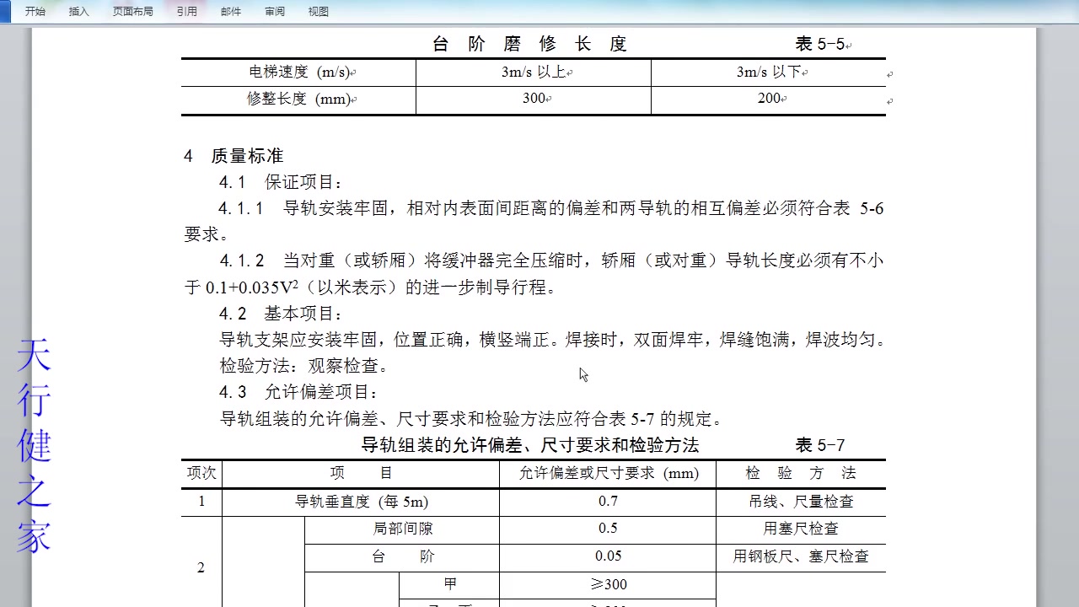Click the heading 4.1 保证项目
The height and width of the screenshot is (607, 1079).
(x=282, y=183)
